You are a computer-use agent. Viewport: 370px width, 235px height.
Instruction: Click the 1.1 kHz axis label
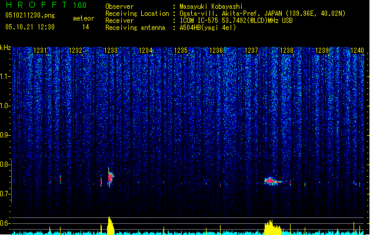pos(5,76)
